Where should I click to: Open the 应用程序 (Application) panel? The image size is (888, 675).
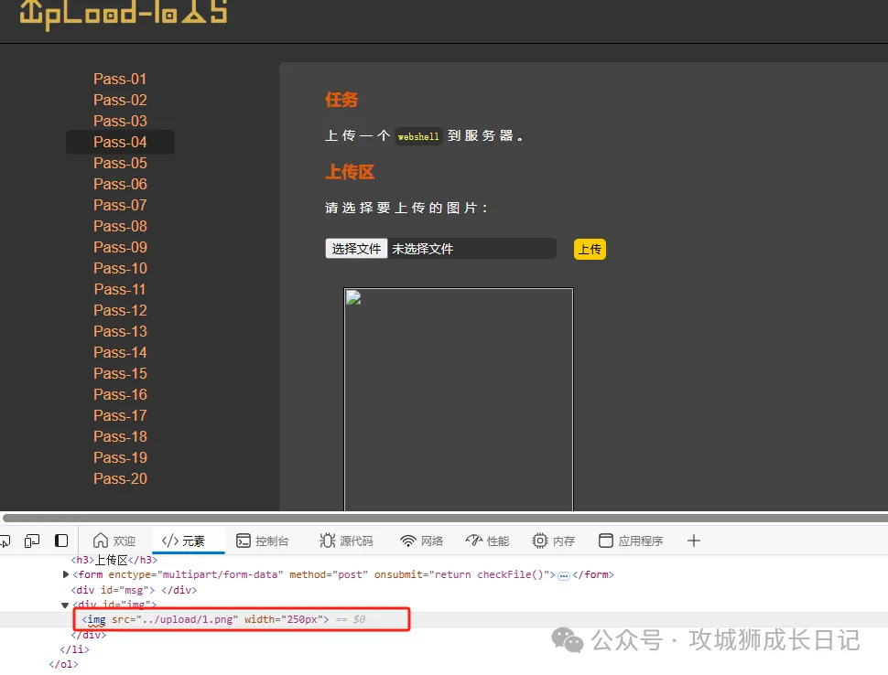631,541
